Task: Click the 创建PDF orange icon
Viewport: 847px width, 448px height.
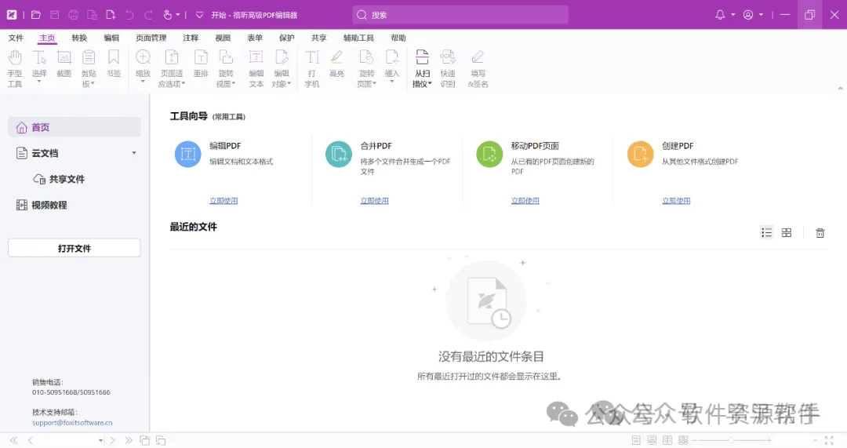Action: 640,154
